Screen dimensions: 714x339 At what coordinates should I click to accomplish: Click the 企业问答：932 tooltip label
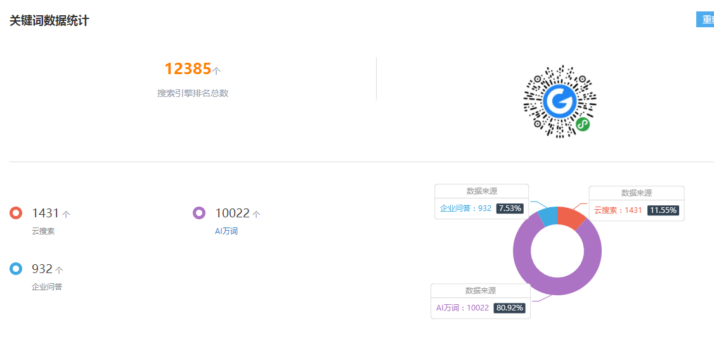tap(465, 208)
